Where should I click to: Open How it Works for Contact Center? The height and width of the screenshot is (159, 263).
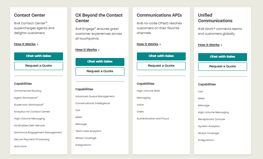26,44
